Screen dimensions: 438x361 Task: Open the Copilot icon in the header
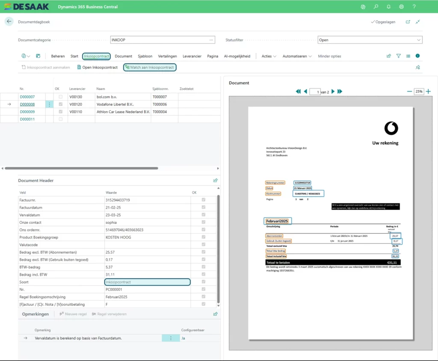point(363,7)
